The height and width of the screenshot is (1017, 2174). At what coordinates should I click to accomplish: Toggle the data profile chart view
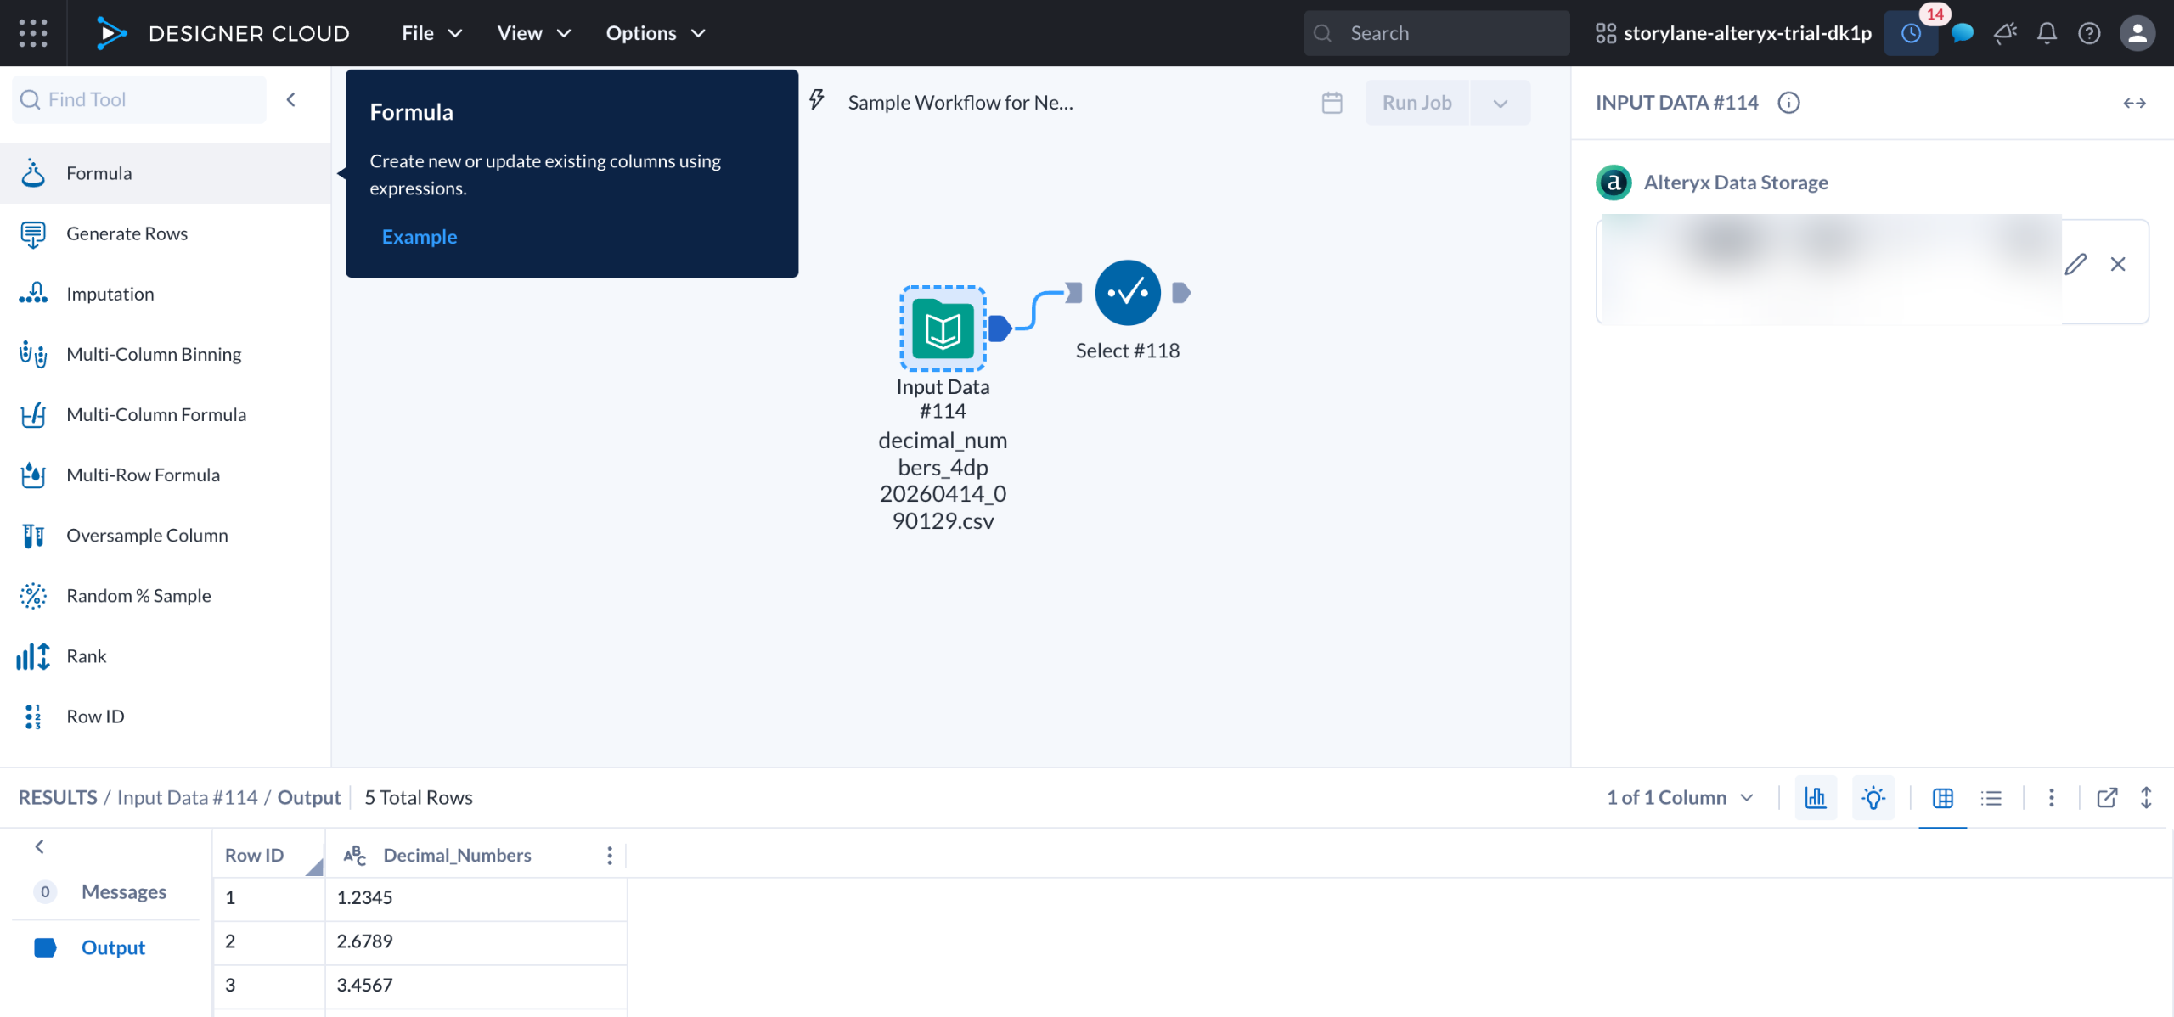[1816, 797]
